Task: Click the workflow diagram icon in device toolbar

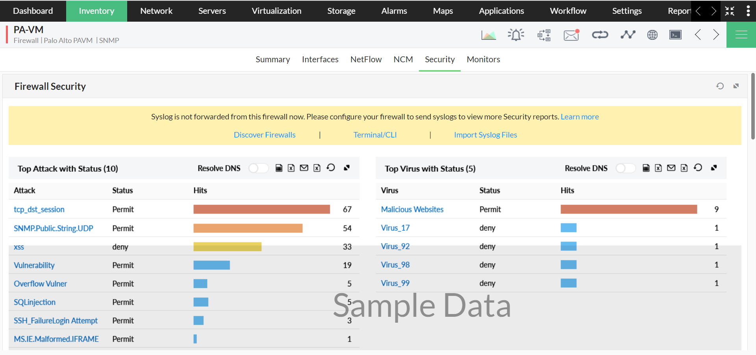Action: (544, 35)
